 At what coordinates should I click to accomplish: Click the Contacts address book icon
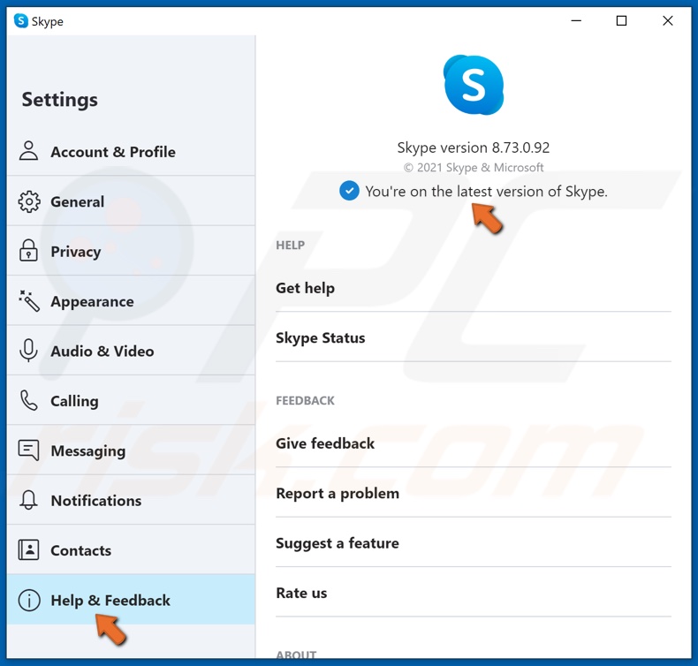pos(28,550)
